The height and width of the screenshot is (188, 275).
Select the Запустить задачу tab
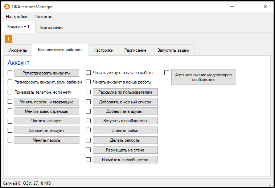pyautogui.click(x=173, y=50)
